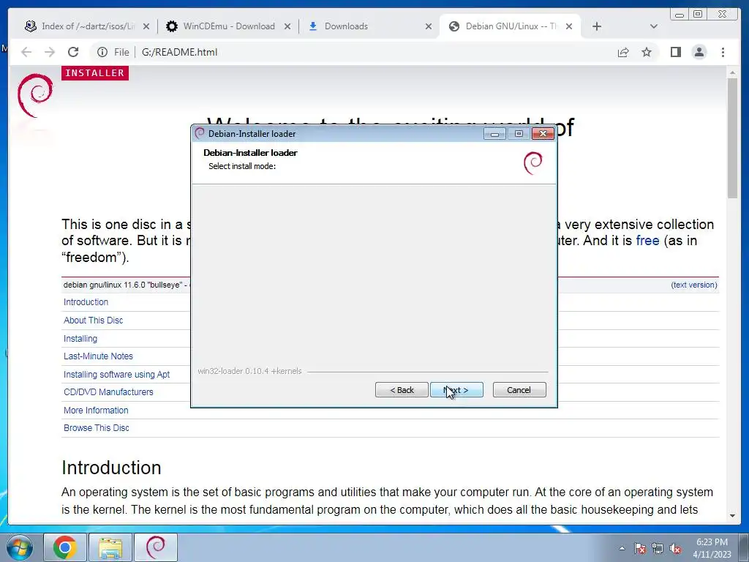
Task: Open the CD/DVD Manufacturers link
Action: click(x=108, y=392)
